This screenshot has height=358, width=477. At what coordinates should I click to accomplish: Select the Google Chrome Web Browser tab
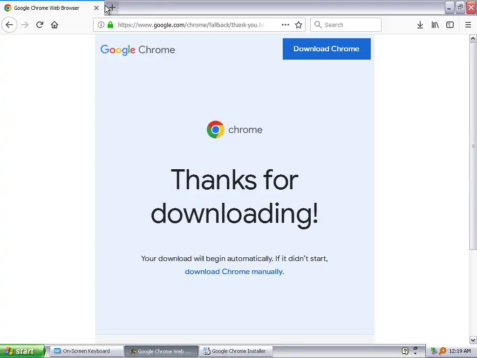click(52, 8)
